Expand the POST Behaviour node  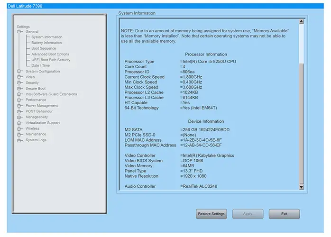(19, 111)
